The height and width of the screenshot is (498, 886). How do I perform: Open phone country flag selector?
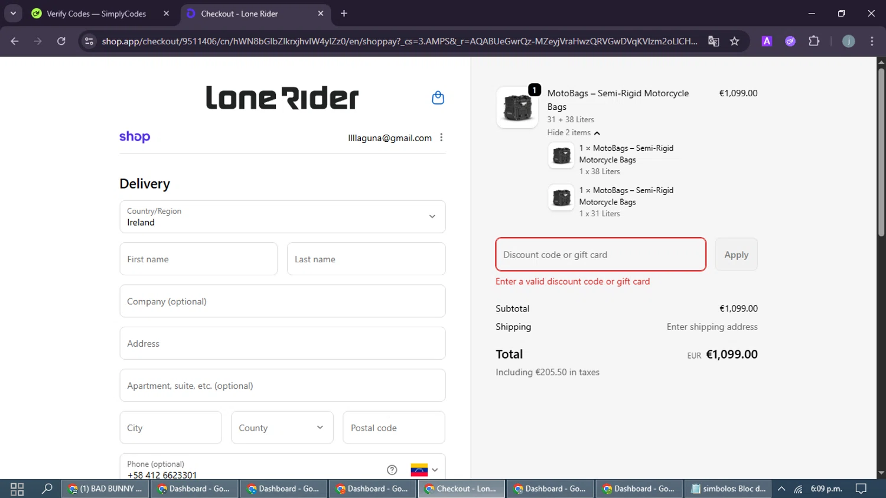click(425, 470)
